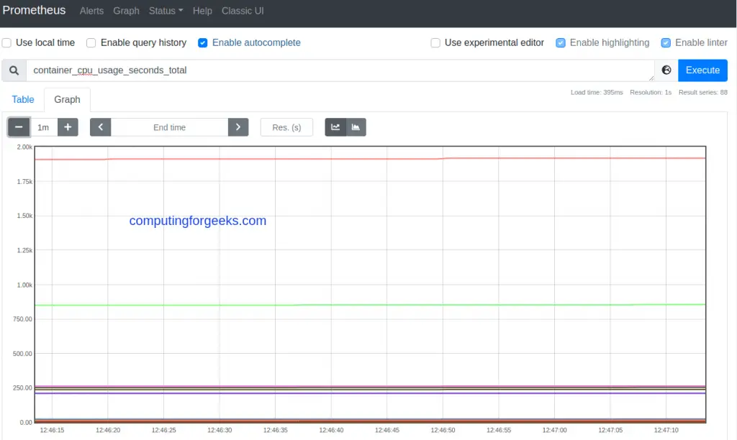This screenshot has height=440, width=737.
Task: Open the Help link in navbar
Action: (202, 11)
